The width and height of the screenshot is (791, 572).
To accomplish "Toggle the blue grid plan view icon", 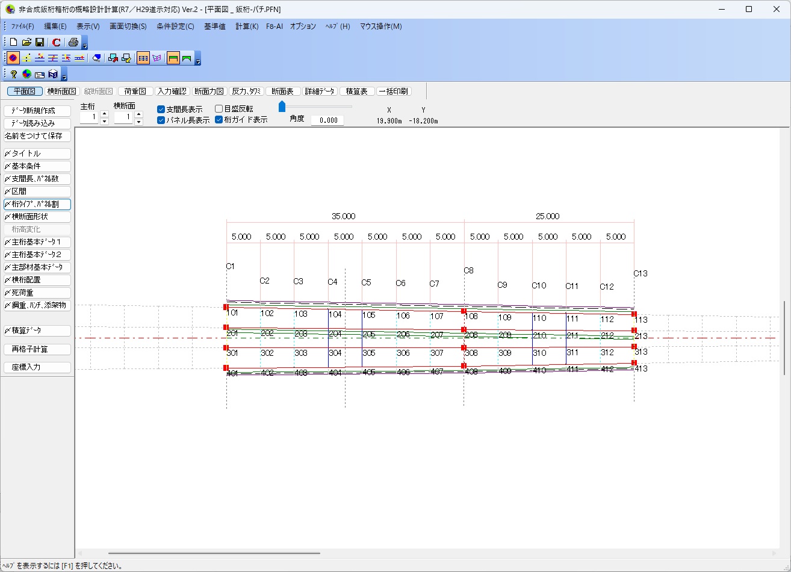I will [143, 58].
